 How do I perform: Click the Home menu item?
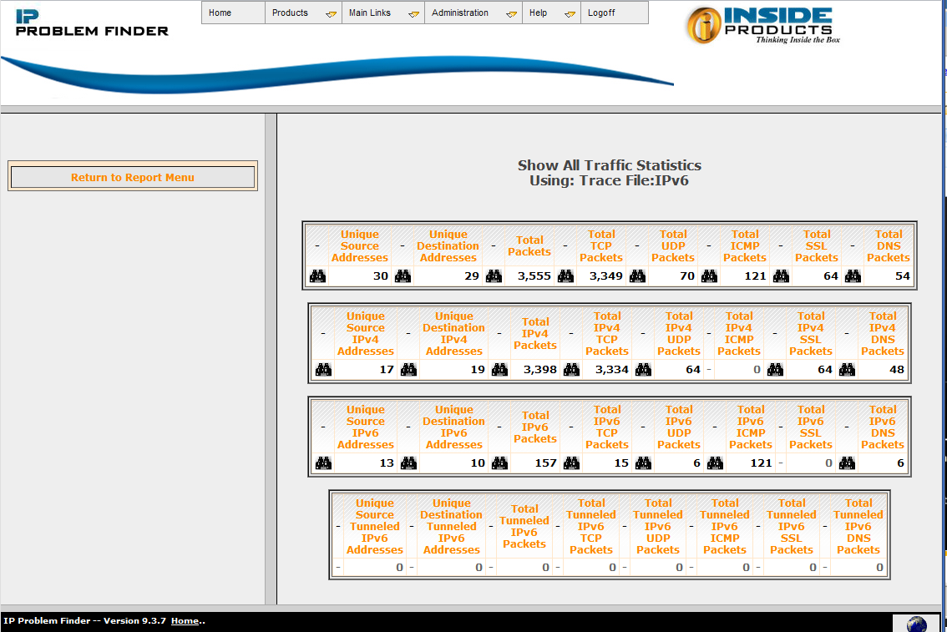(220, 13)
